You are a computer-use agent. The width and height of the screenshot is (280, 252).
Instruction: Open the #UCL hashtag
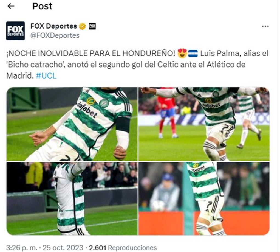coord(46,76)
